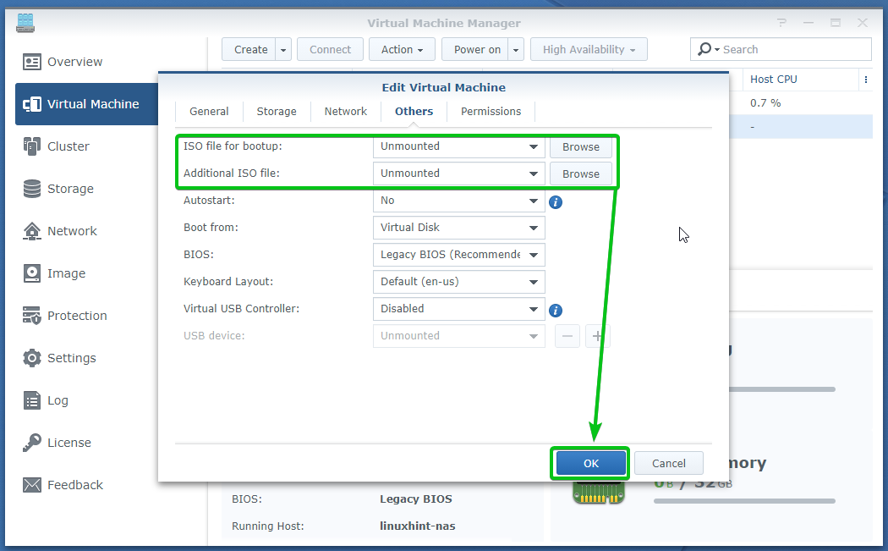The height and width of the screenshot is (551, 888).
Task: Expand the Autostart dropdown
Action: point(458,201)
